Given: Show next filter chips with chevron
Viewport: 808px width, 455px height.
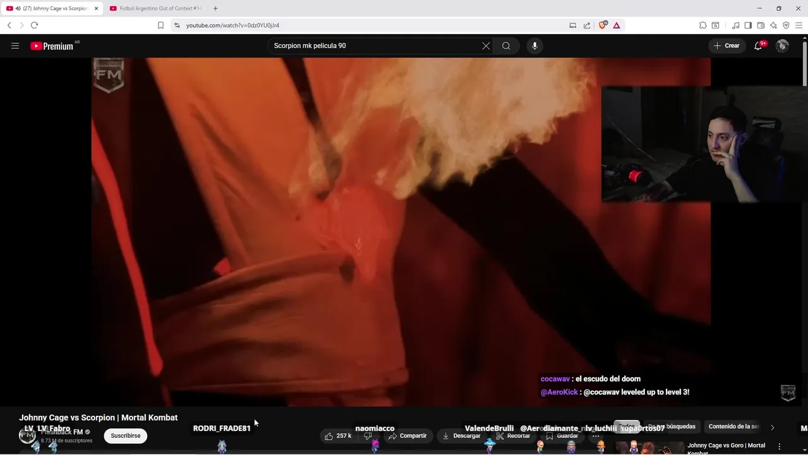Looking at the screenshot, I should (772, 427).
